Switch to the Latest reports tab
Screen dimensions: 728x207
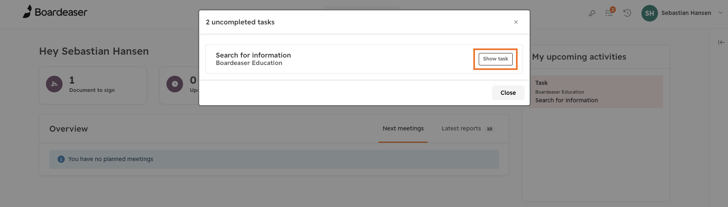[461, 129]
